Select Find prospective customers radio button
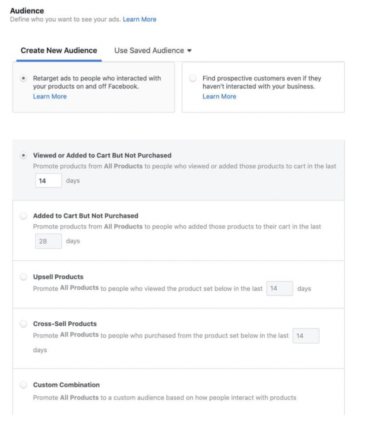Viewport: 367px width, 434px height. pyautogui.click(x=193, y=78)
